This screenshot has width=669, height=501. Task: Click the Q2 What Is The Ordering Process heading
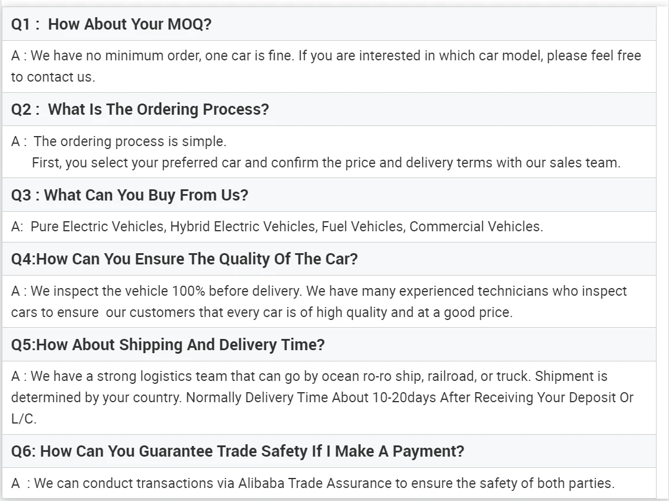coord(140,109)
